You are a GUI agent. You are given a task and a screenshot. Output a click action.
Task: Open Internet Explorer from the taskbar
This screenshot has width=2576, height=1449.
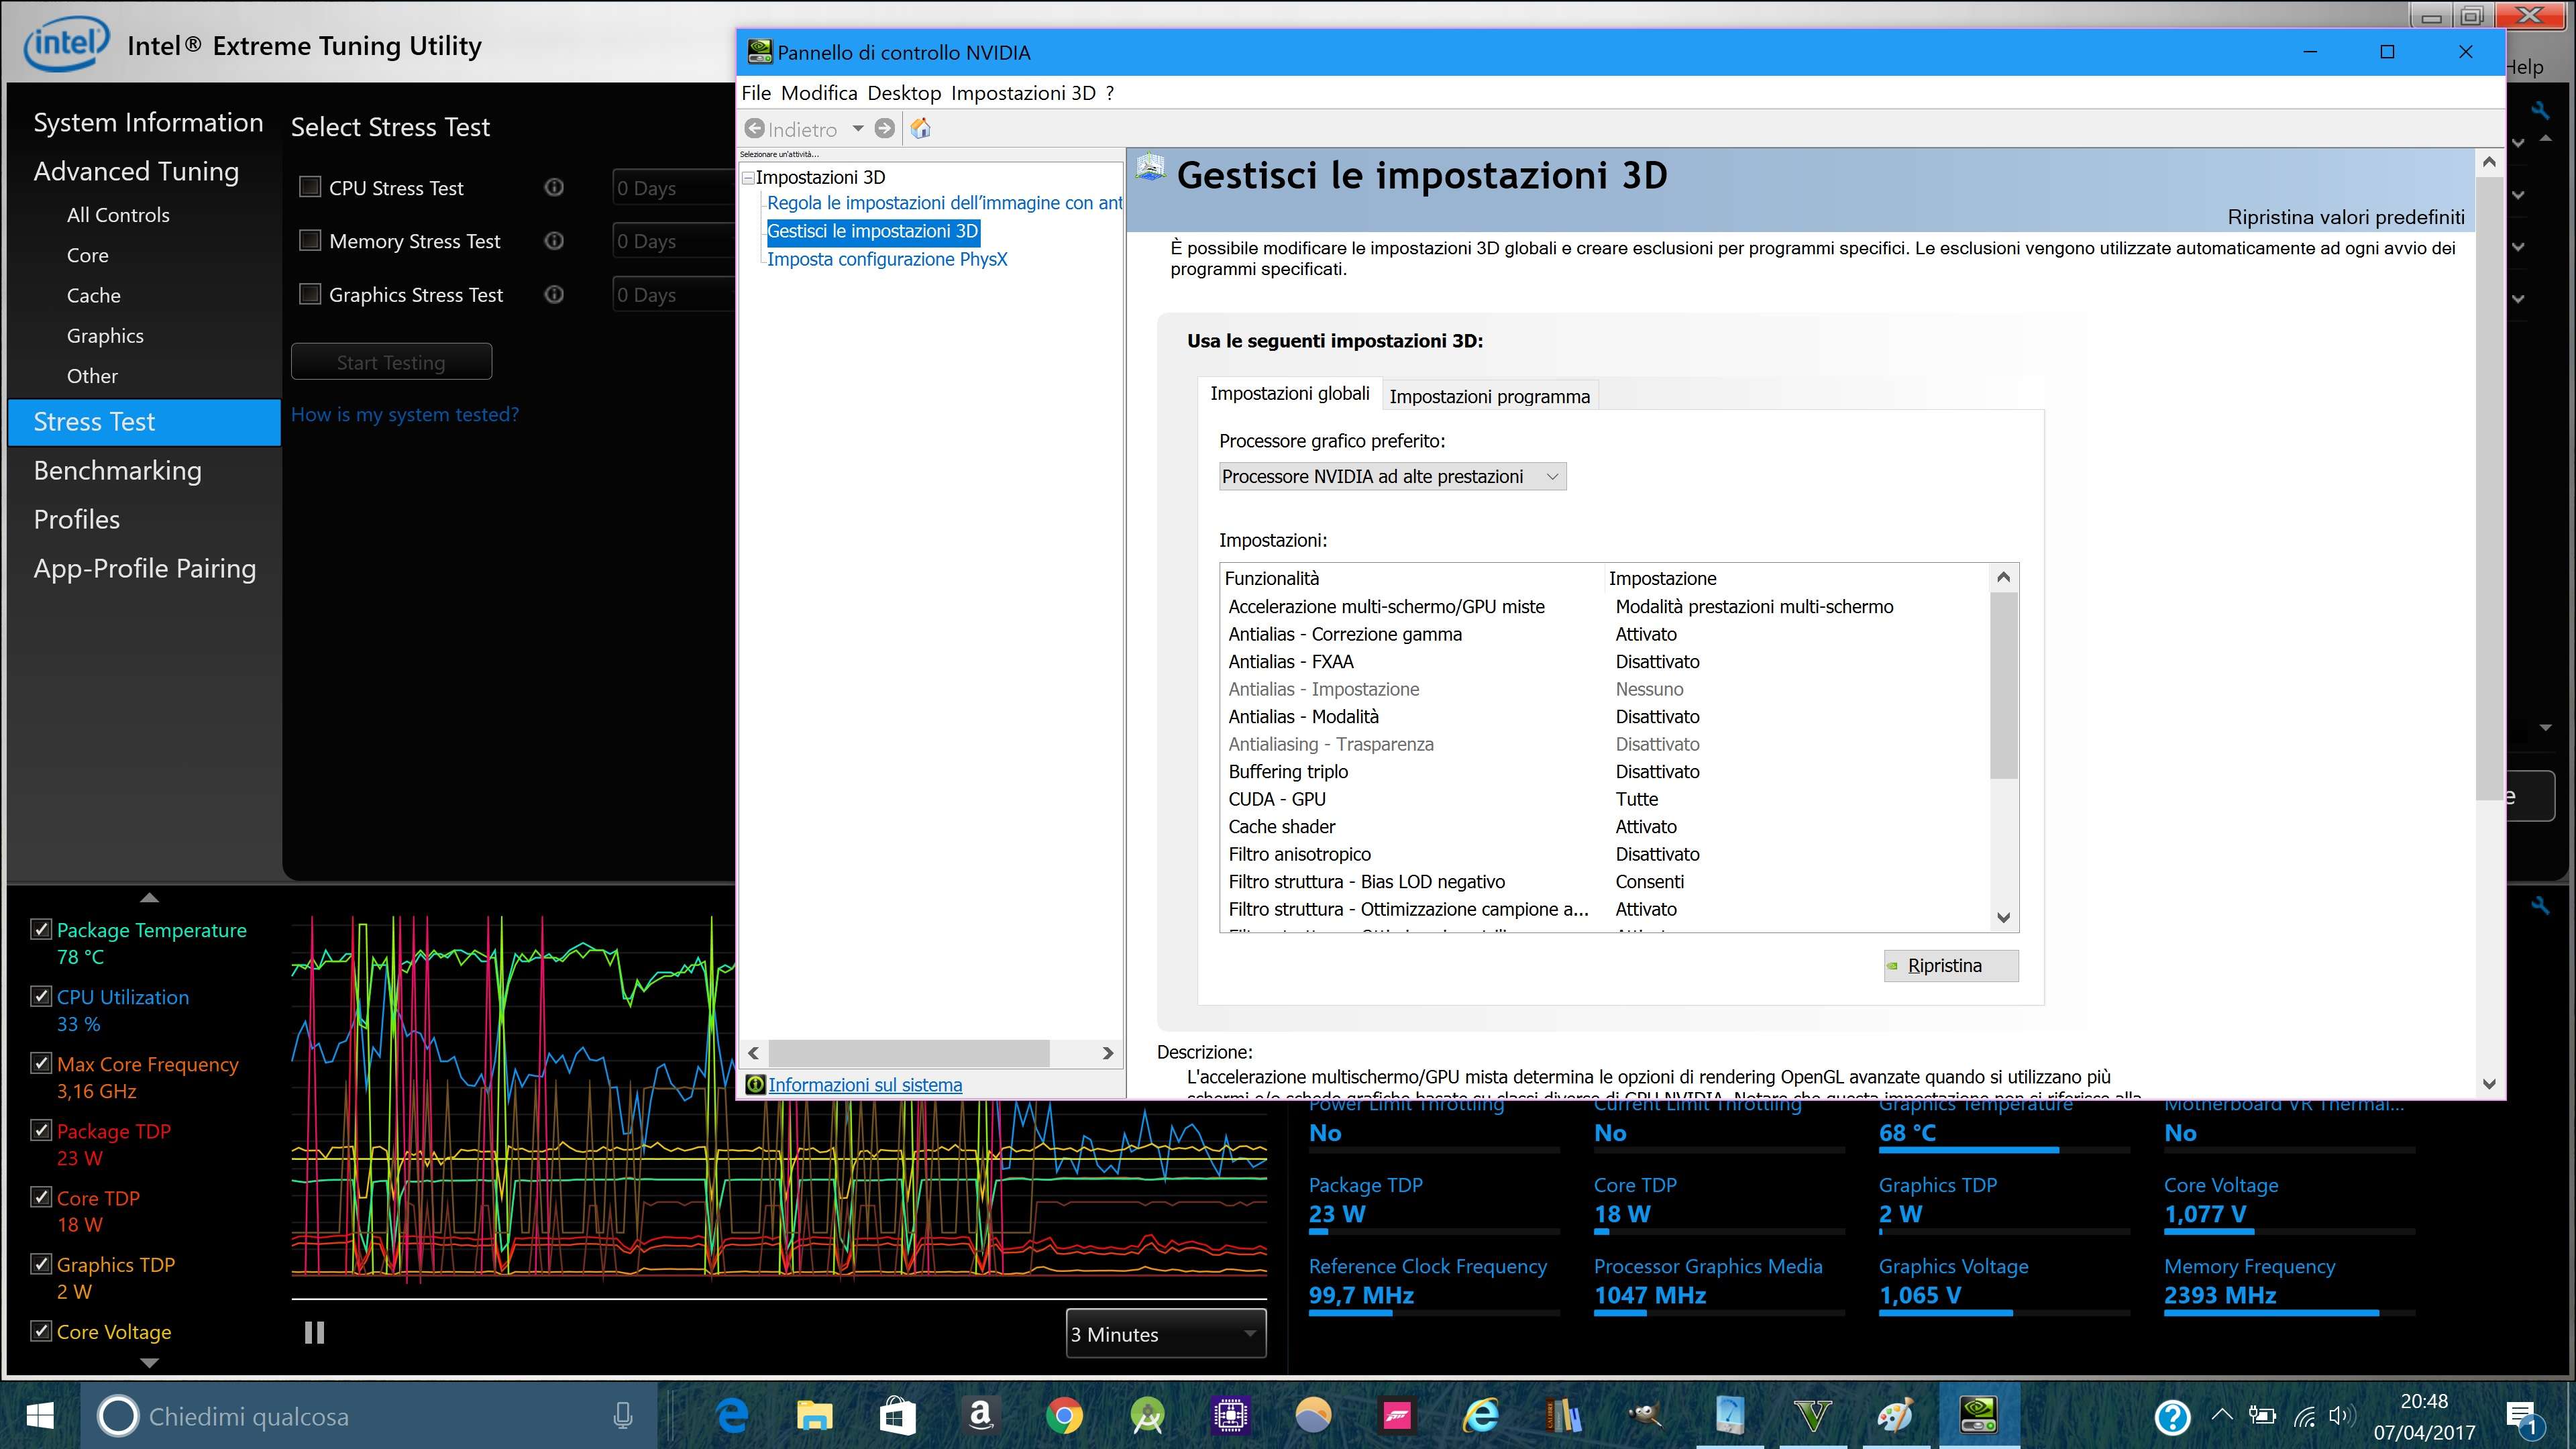pyautogui.click(x=1480, y=1416)
